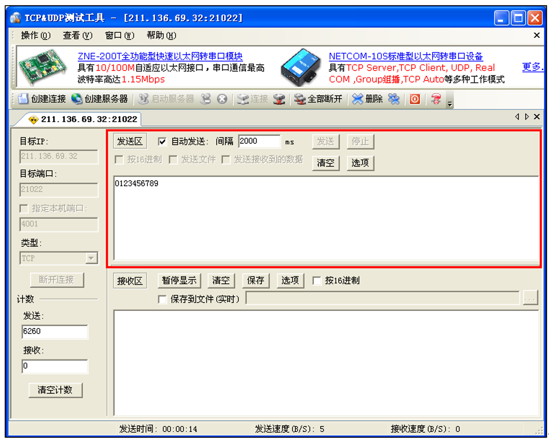Viewport: 549px width, 442px height.
Task: Click the send area 清空 button
Action: 326,163
